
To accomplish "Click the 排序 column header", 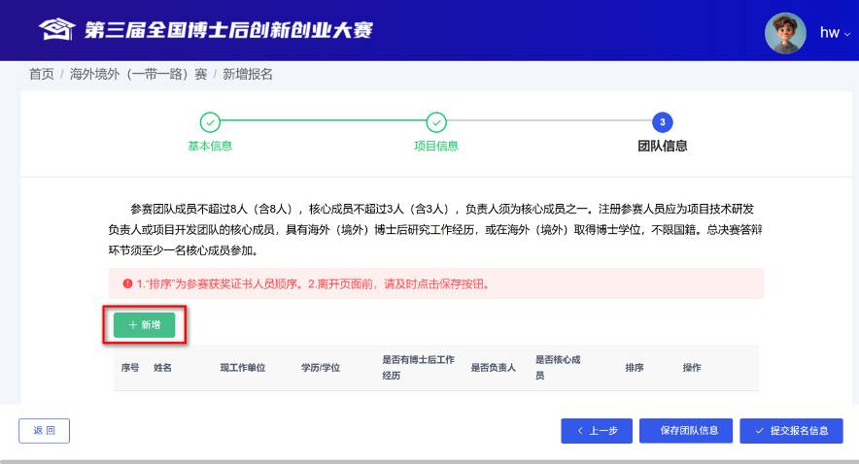I will [x=635, y=368].
